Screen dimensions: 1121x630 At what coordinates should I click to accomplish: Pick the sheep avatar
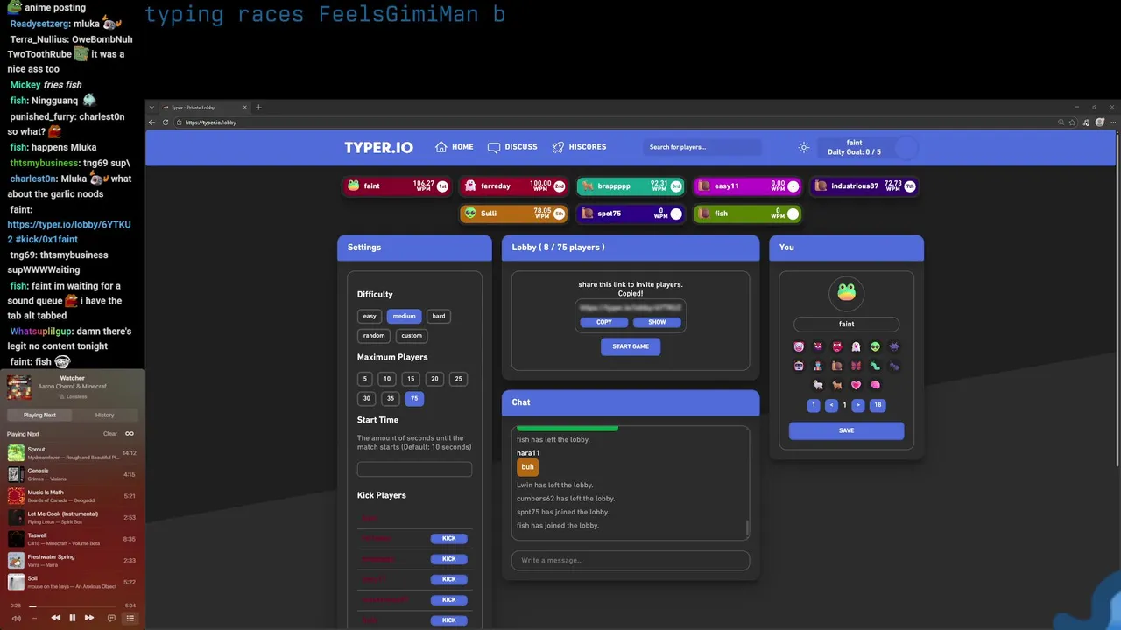pyautogui.click(x=818, y=385)
